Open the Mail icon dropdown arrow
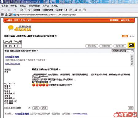Screen dimensions: 138x118 click(73, 10)
